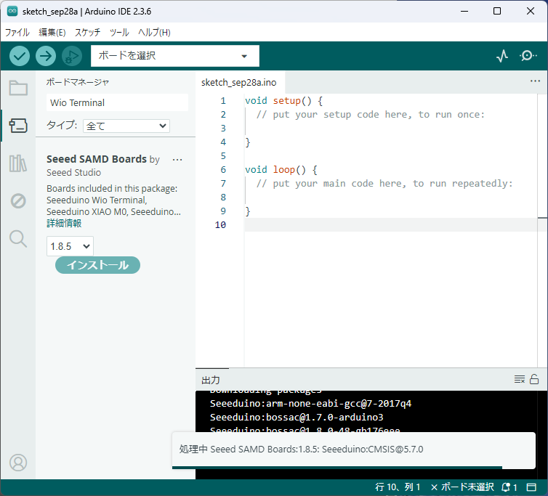Open the Sketchbook folder sidebar icon
The width and height of the screenshot is (548, 496).
tap(18, 89)
